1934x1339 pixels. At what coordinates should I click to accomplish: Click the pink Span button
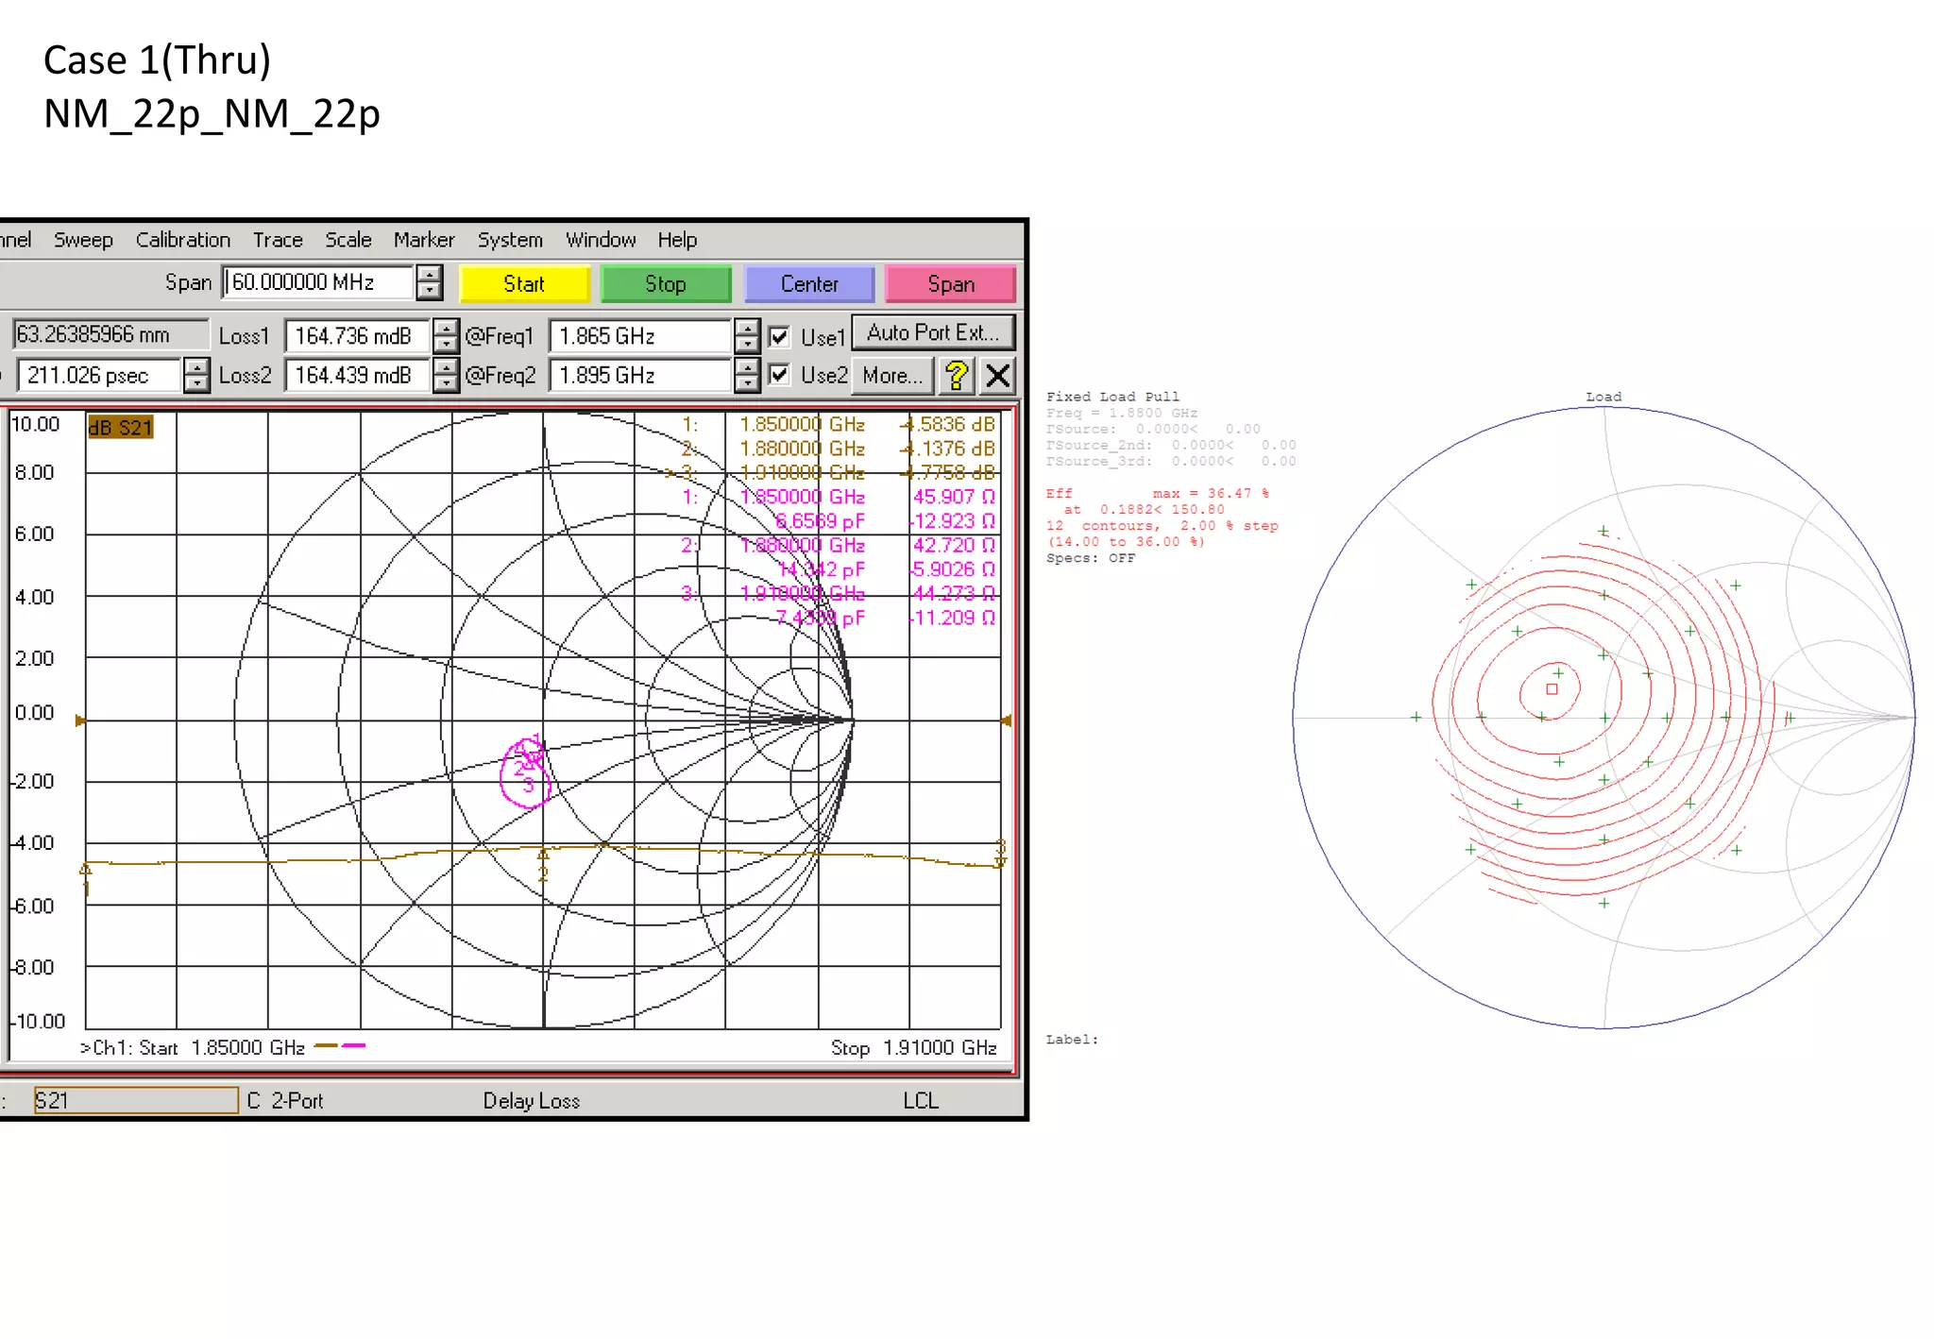[950, 284]
